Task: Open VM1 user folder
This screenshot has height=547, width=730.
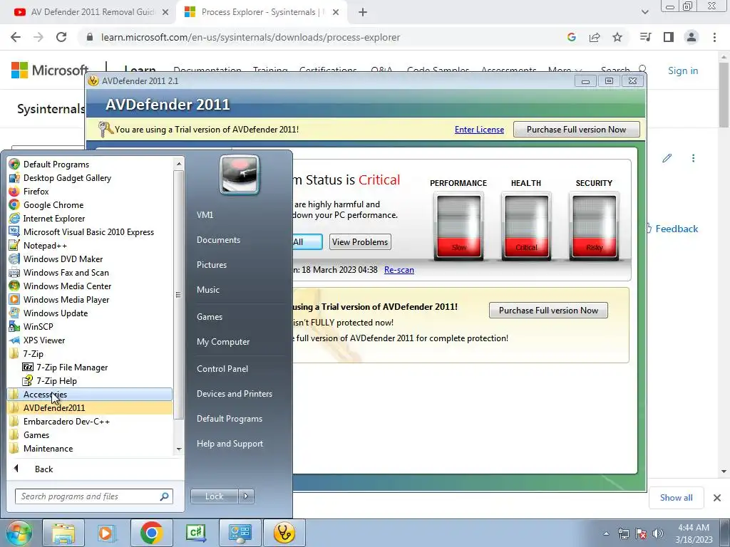Action: coord(205,215)
